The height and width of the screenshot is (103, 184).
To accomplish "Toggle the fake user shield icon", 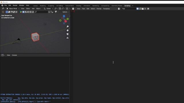I will click(x=137, y=9).
